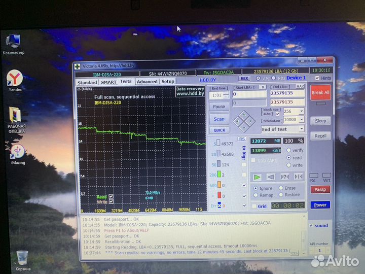Screen dimensions: 365x274
Task: Select the read radio option
Action: point(288,158)
